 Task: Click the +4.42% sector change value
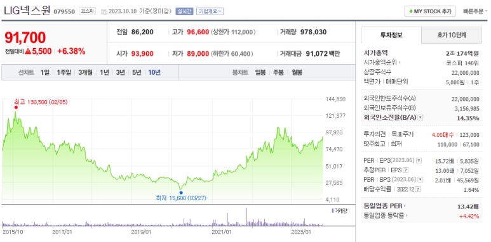pos(469,216)
